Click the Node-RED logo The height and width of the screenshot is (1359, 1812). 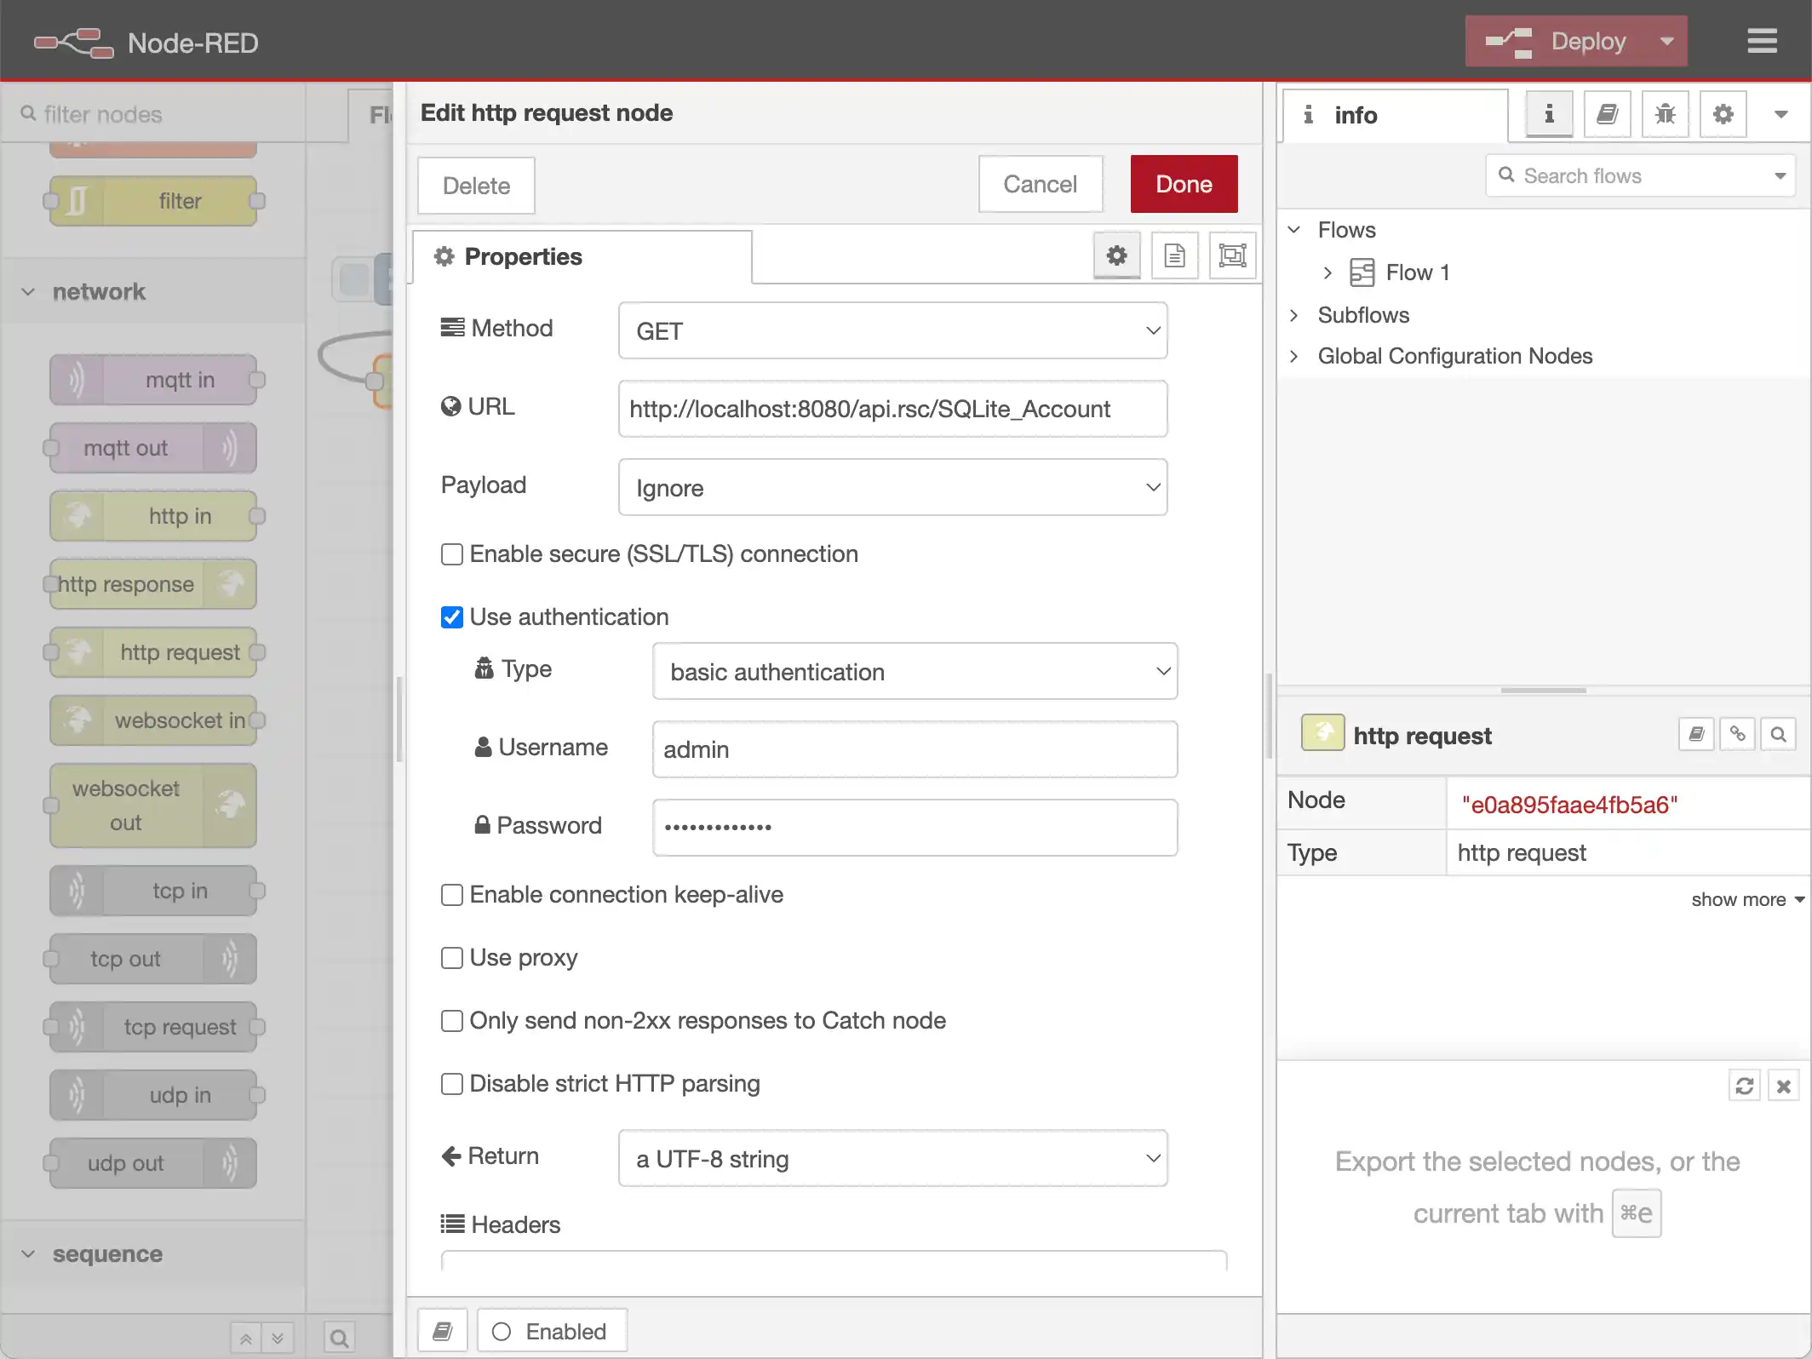point(73,41)
